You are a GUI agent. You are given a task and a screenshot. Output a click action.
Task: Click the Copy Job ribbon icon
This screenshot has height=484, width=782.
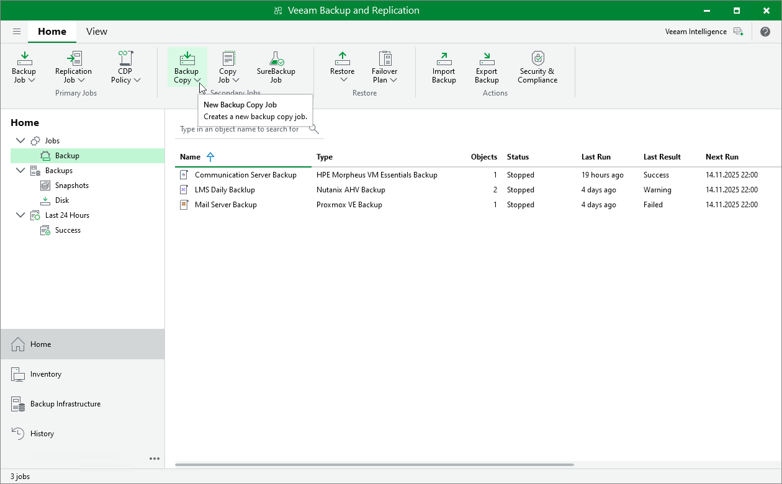tap(228, 58)
